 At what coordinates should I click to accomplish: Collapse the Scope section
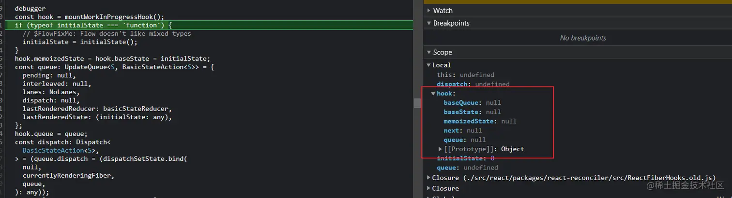pyautogui.click(x=428, y=52)
